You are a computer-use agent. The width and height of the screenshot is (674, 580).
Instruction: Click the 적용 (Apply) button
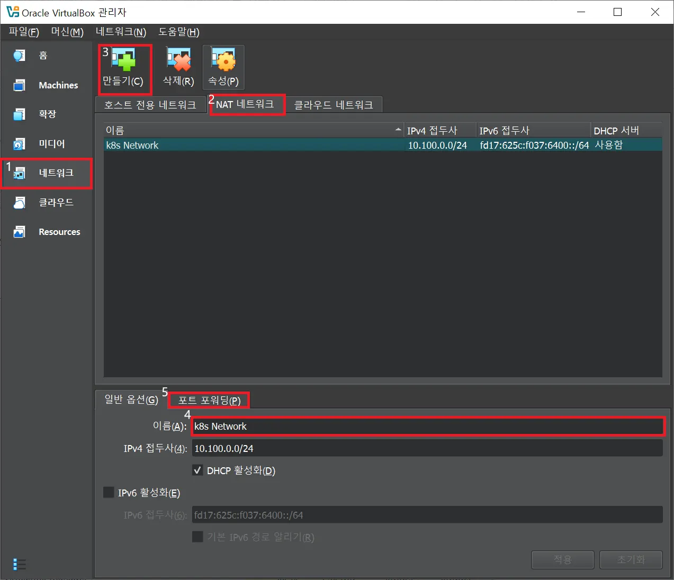click(563, 559)
